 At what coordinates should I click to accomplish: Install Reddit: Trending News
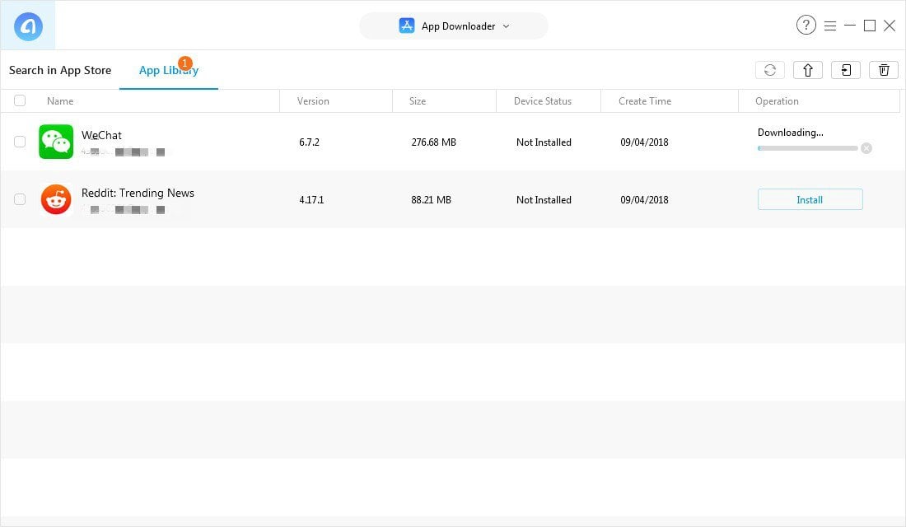(x=810, y=199)
